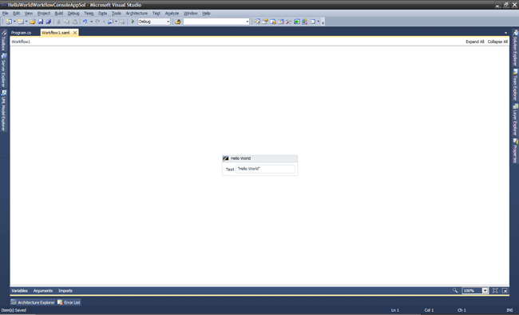Open the Variables pane

point(19,290)
